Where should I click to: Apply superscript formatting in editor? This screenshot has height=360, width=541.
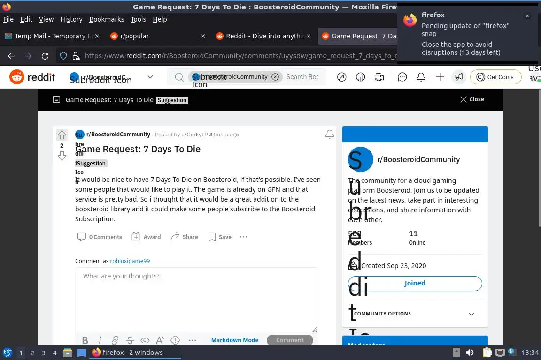[160, 340]
